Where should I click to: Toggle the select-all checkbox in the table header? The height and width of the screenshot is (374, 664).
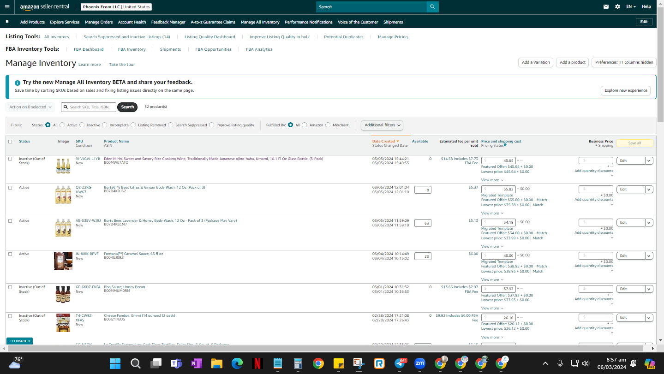[x=10, y=142]
